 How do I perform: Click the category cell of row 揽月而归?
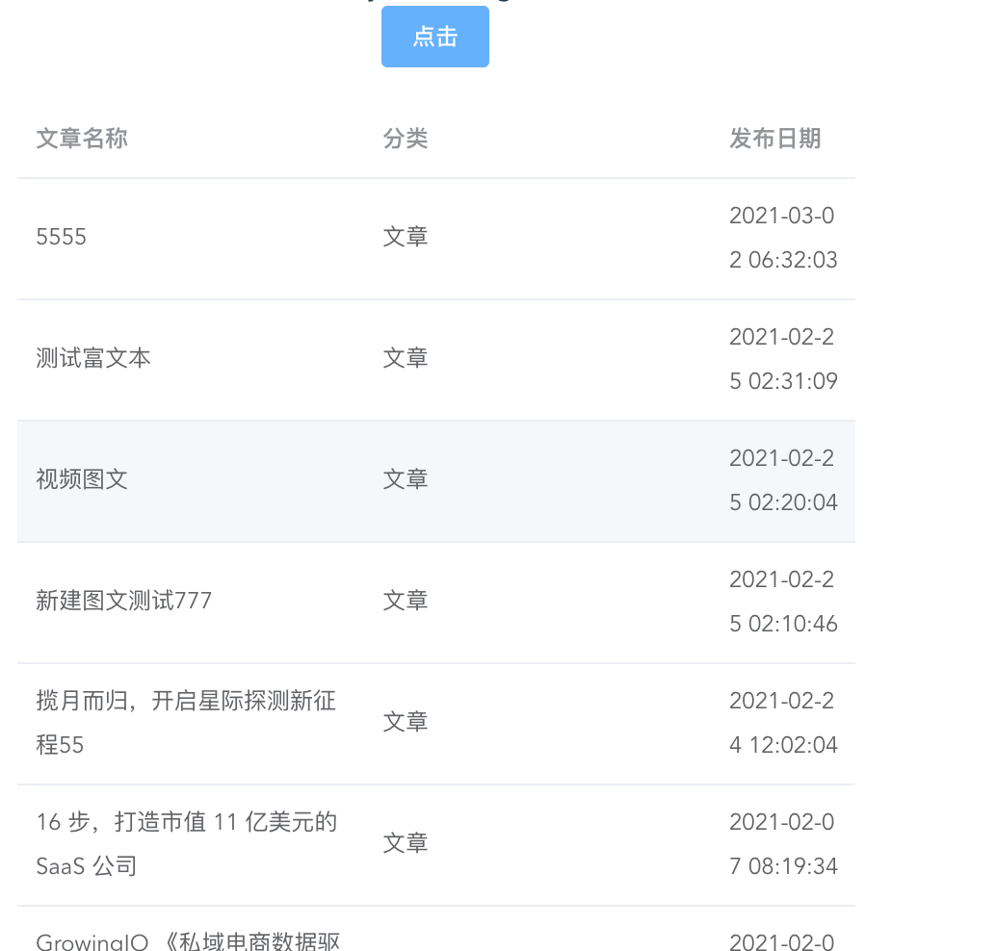406,723
